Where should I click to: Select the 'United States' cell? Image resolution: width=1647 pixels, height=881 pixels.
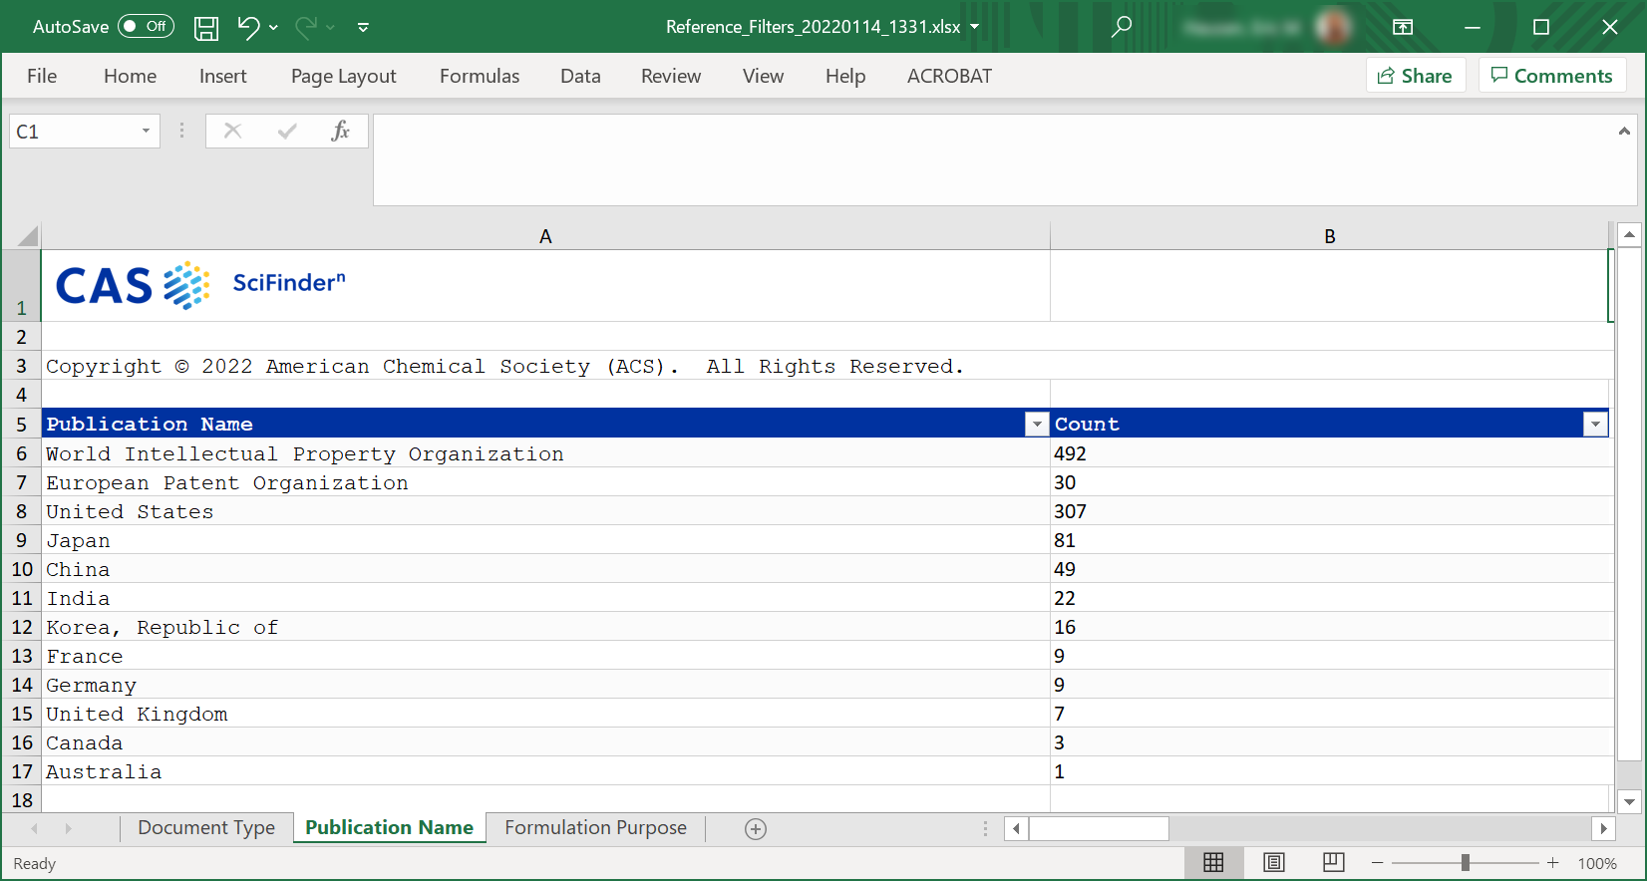(545, 511)
